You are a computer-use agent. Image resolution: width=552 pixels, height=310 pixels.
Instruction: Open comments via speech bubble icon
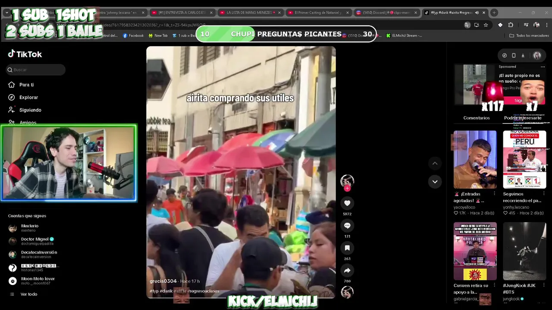coord(347,225)
